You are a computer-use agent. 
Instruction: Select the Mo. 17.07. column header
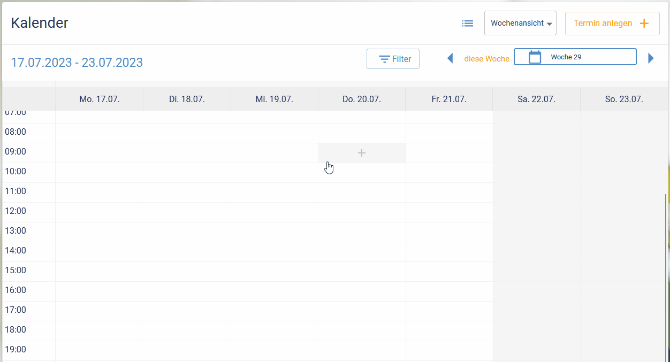point(100,99)
